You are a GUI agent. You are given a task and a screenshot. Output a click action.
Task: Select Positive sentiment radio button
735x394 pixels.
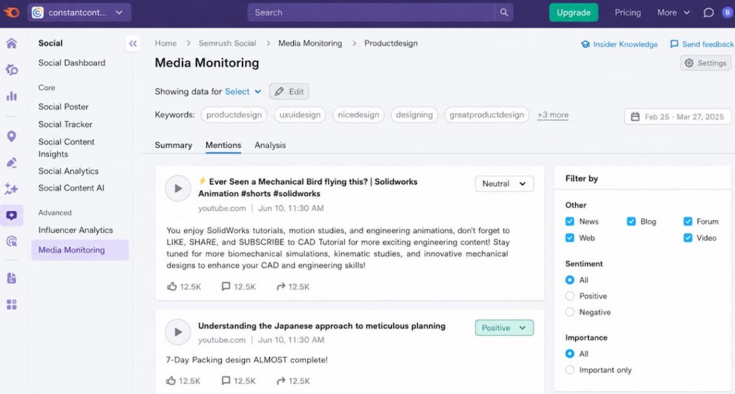pos(569,296)
